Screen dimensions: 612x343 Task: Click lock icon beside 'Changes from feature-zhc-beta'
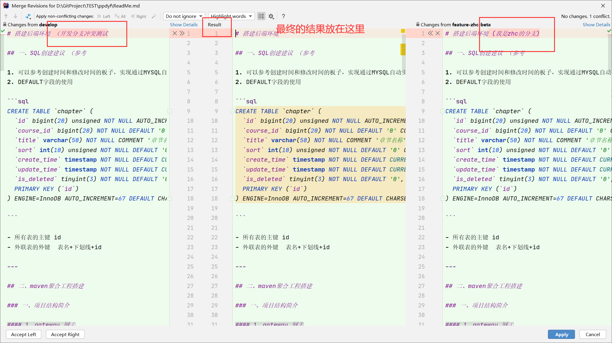coord(418,24)
